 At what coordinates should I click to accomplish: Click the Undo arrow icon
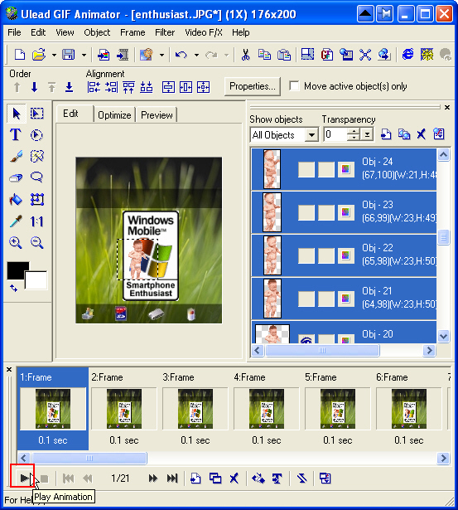pos(181,55)
